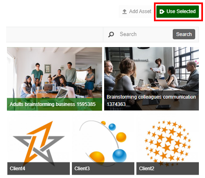Select the Client3 orbiting spheres logo
The height and width of the screenshot is (178, 205).
(103, 145)
